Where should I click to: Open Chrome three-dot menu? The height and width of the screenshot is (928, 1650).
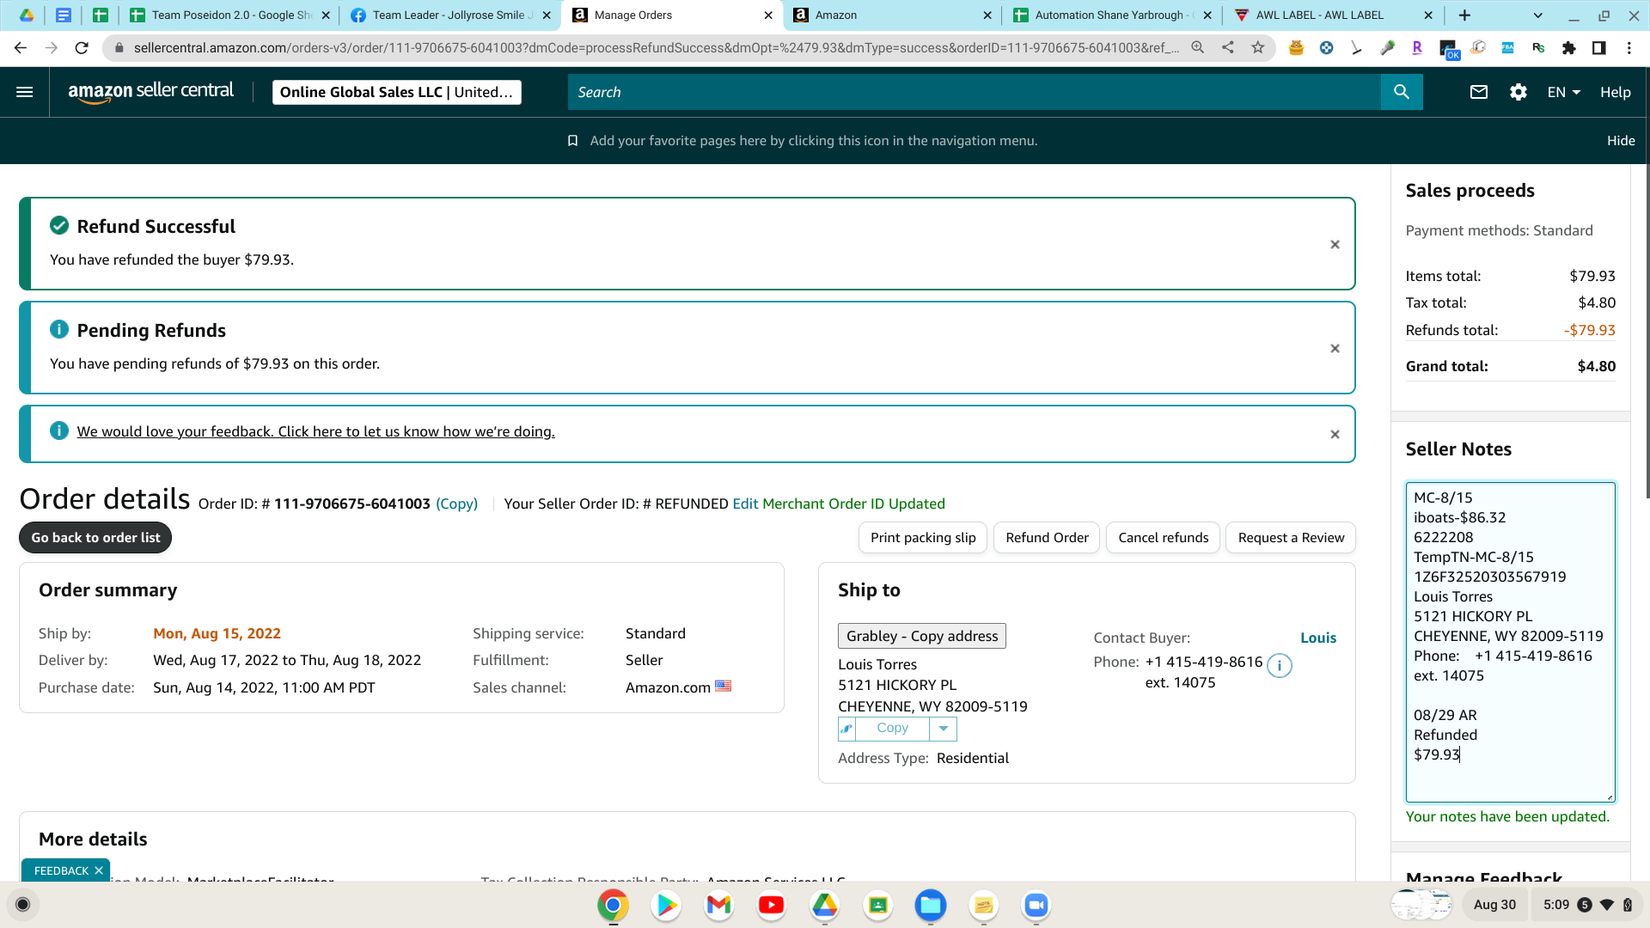click(x=1629, y=48)
